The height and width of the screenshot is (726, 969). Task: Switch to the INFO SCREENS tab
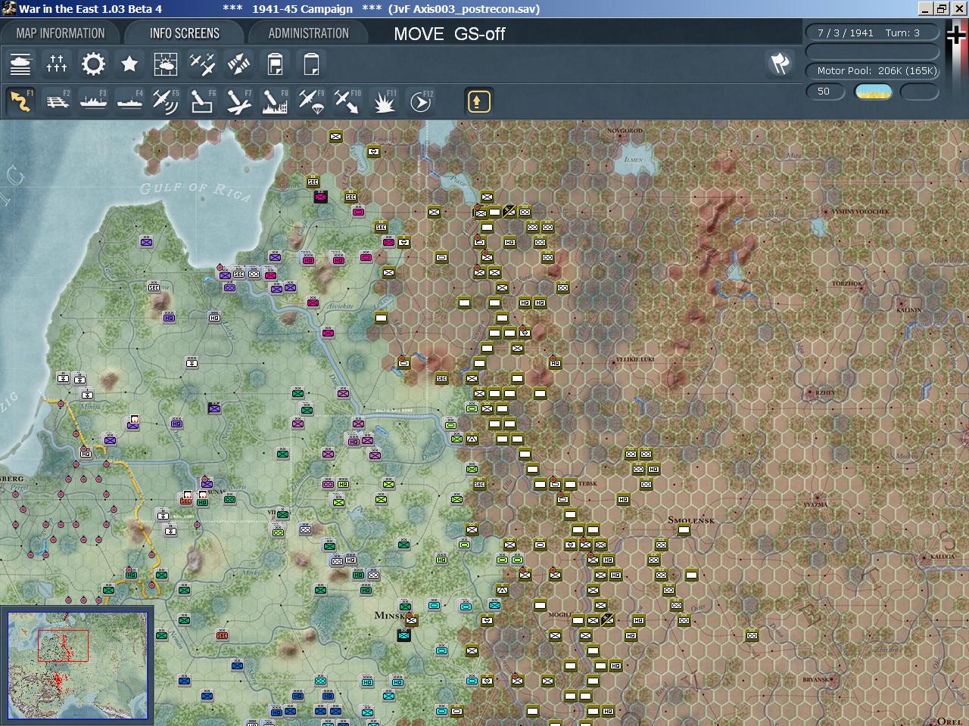[x=185, y=33]
